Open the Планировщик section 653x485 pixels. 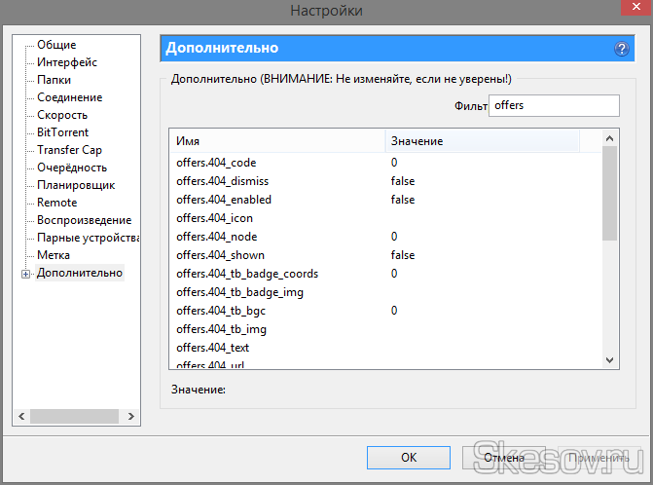tap(76, 185)
